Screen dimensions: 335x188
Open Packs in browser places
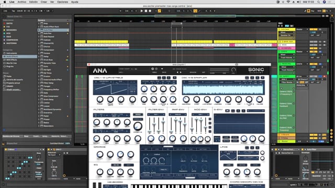point(9,76)
